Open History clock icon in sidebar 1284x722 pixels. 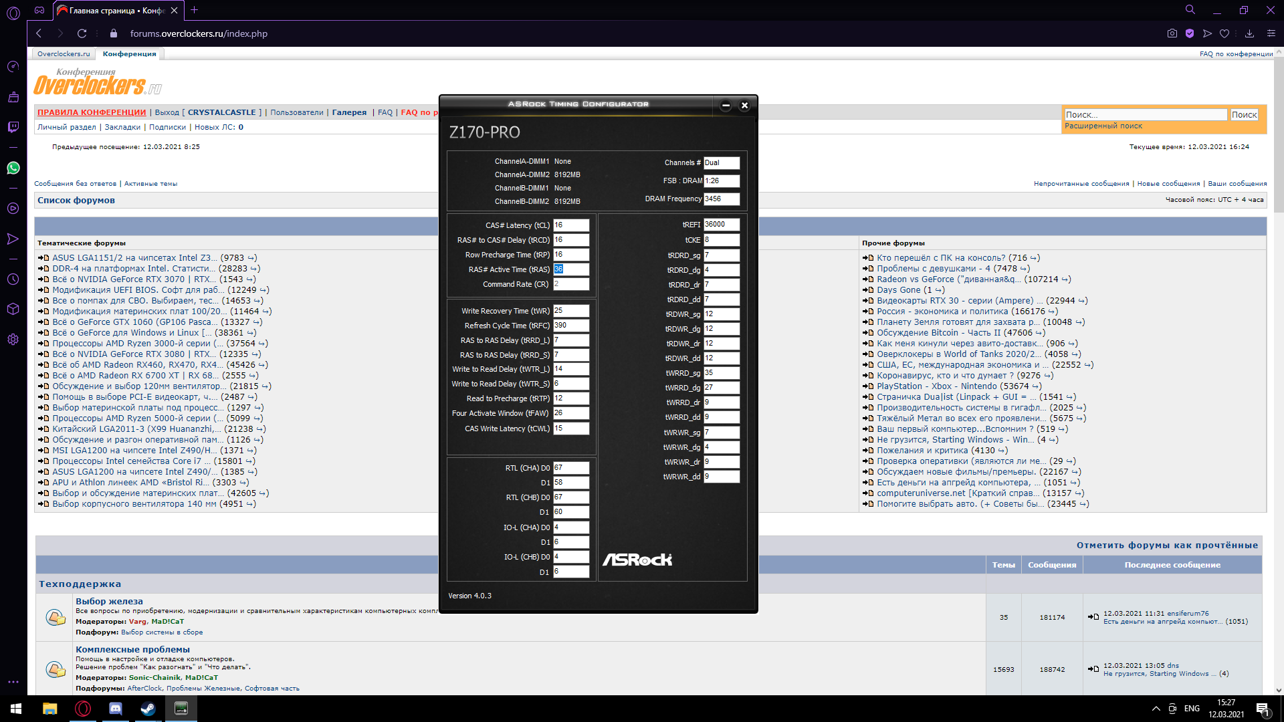13,279
